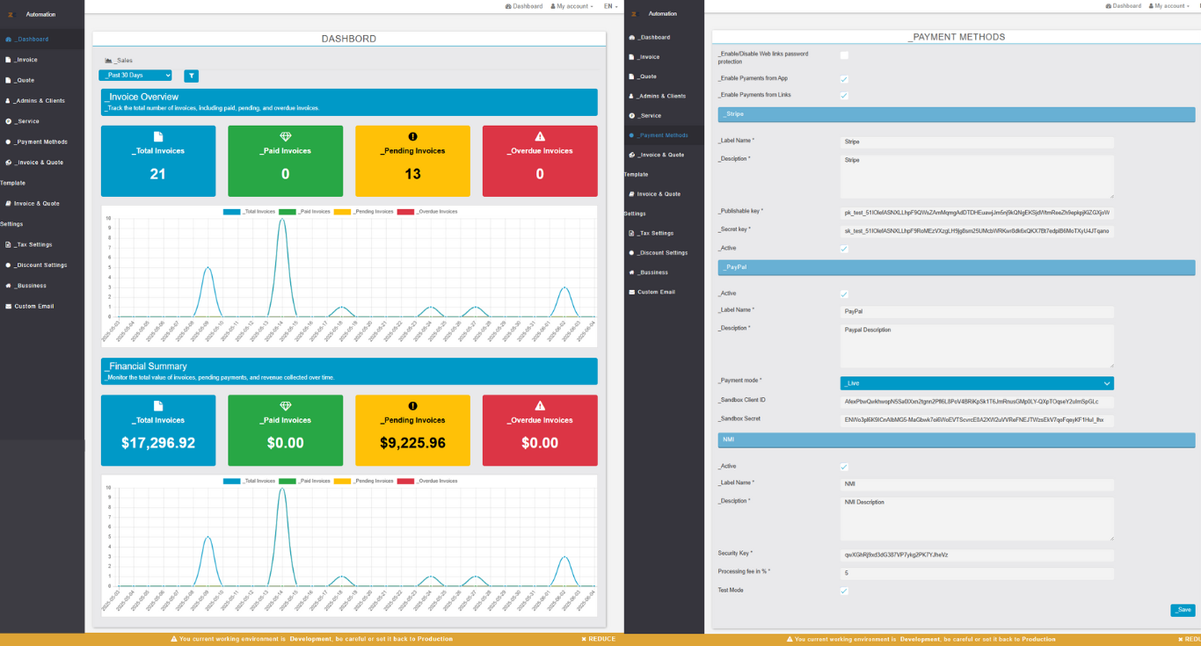Click the _Save button

(x=1183, y=610)
